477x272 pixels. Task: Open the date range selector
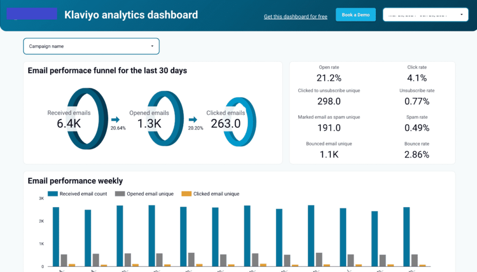(x=422, y=14)
